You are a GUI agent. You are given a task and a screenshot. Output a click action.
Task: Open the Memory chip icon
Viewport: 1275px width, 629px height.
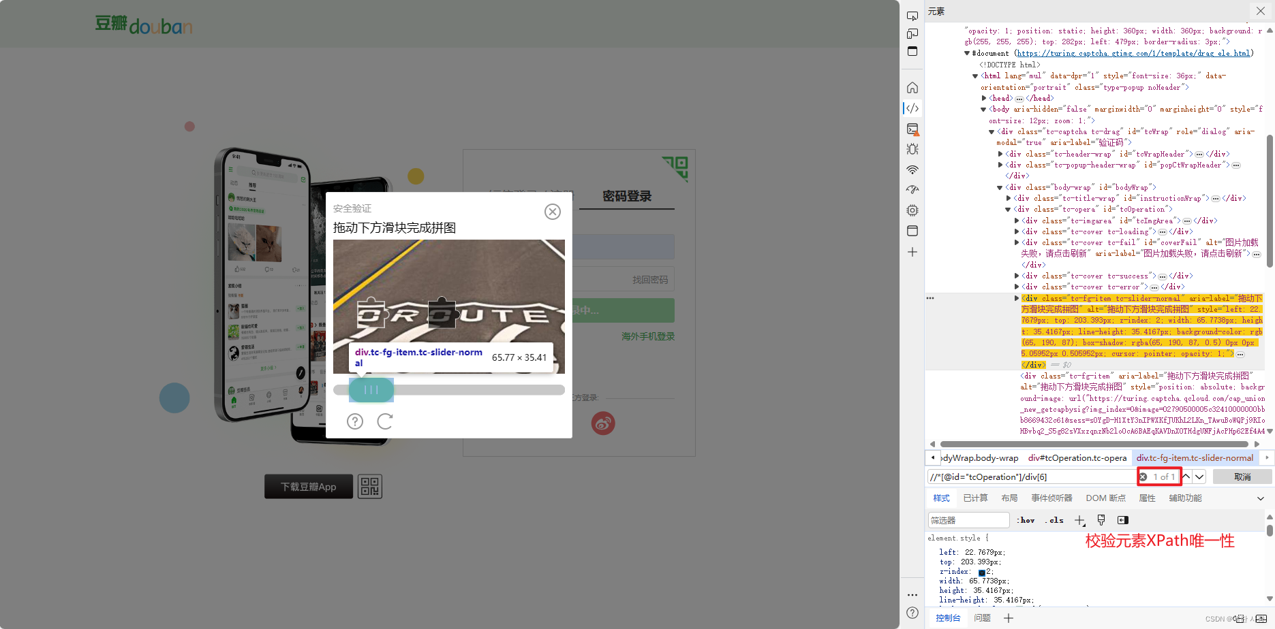[912, 210]
